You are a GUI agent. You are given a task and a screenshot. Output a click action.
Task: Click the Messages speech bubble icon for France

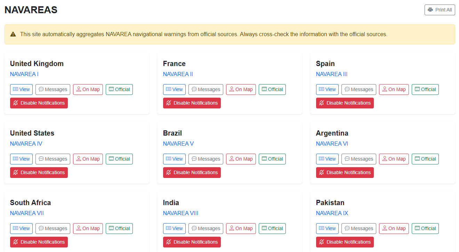point(194,89)
